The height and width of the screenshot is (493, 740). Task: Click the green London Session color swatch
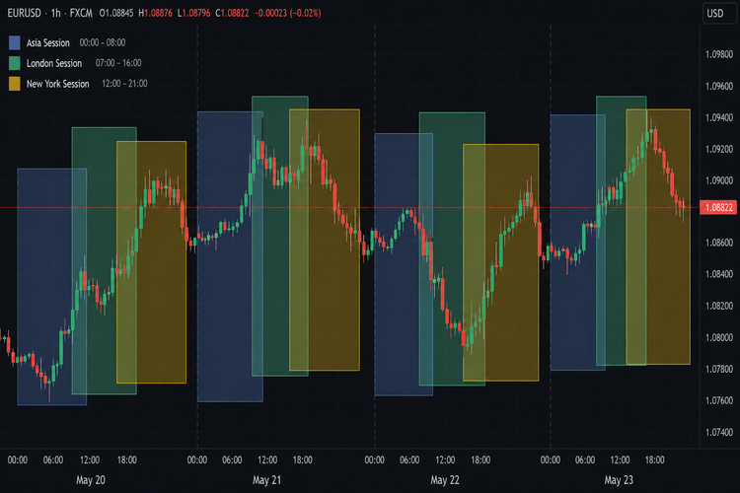(15, 63)
